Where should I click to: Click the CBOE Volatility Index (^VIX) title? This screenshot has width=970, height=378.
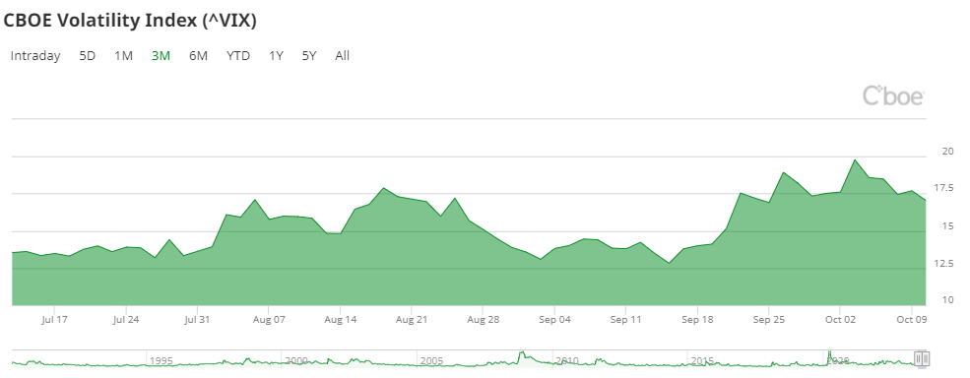[130, 21]
